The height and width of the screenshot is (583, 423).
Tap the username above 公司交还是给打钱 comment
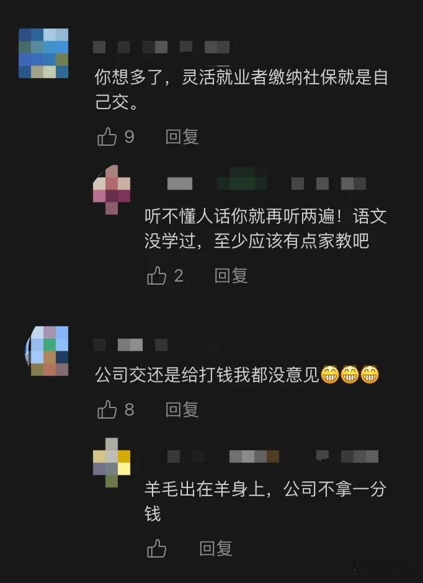pyautogui.click(x=130, y=345)
